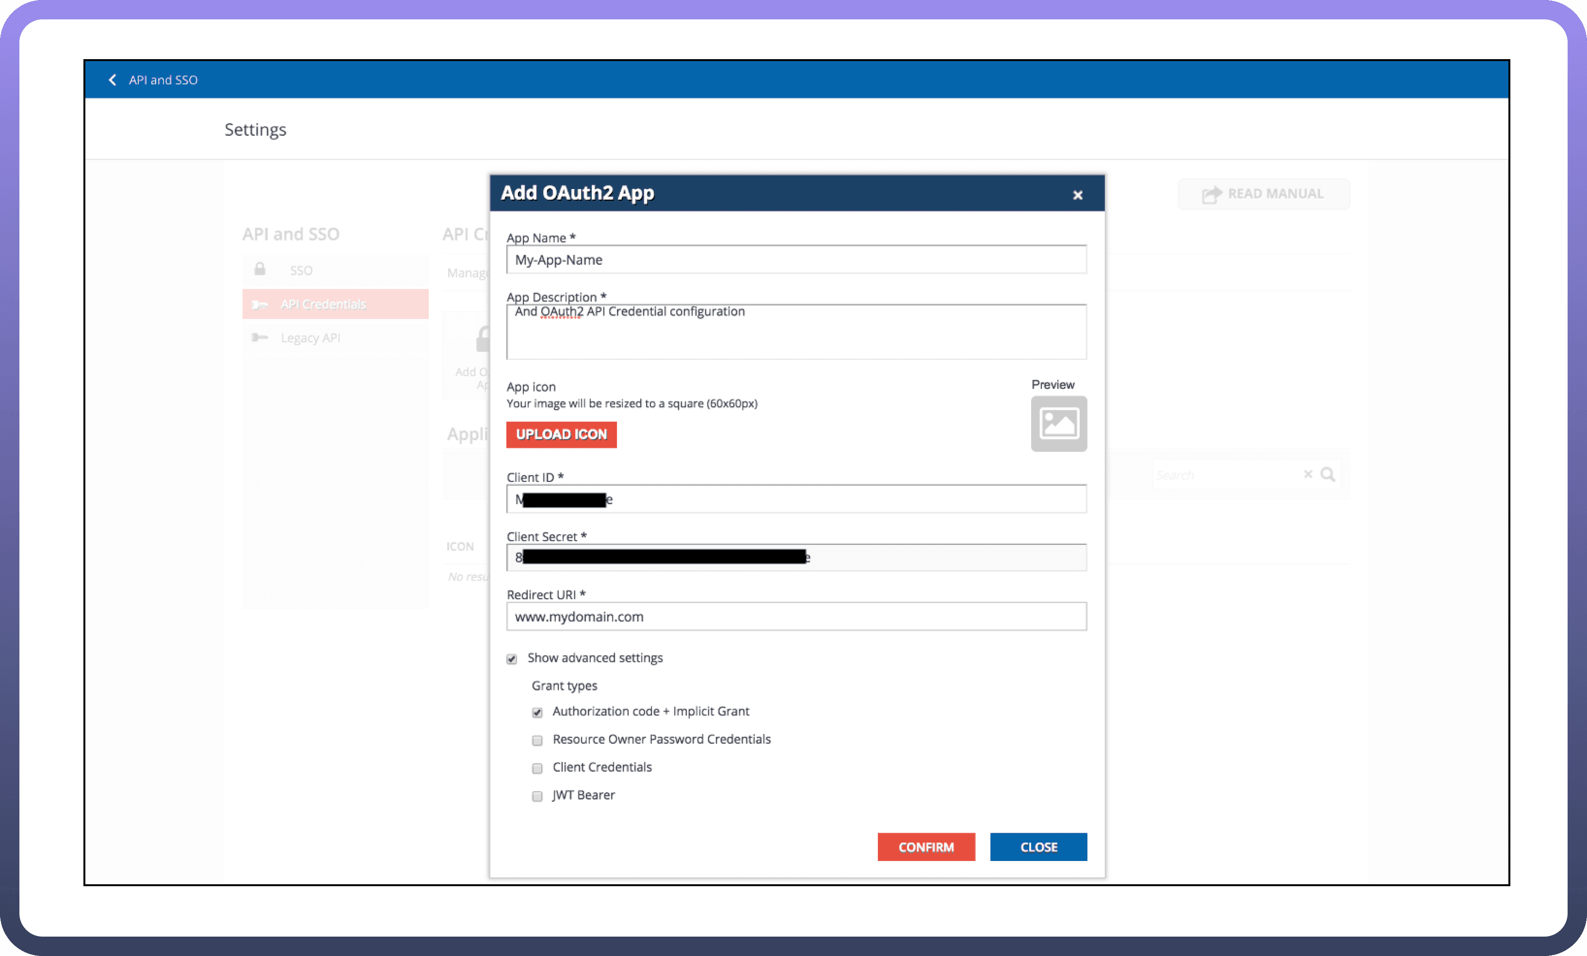This screenshot has width=1587, height=956.
Task: Click the Upload Icon button
Action: click(x=561, y=434)
